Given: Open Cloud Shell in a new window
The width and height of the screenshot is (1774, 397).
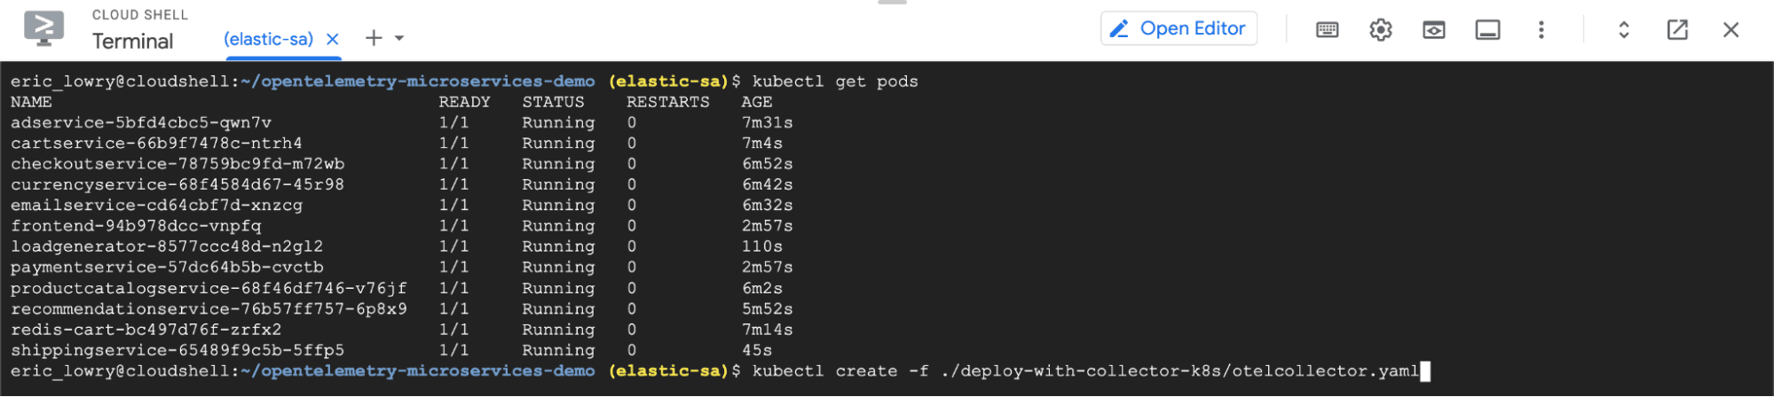Looking at the screenshot, I should (x=1676, y=30).
